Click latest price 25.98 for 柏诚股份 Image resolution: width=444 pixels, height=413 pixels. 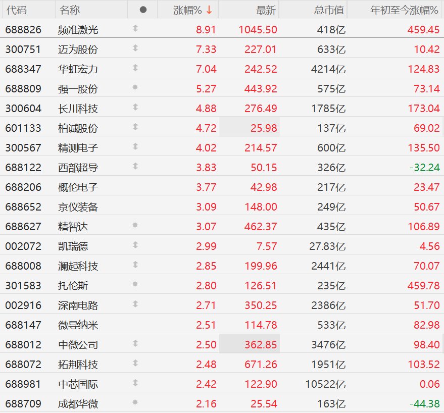pyautogui.click(x=264, y=128)
